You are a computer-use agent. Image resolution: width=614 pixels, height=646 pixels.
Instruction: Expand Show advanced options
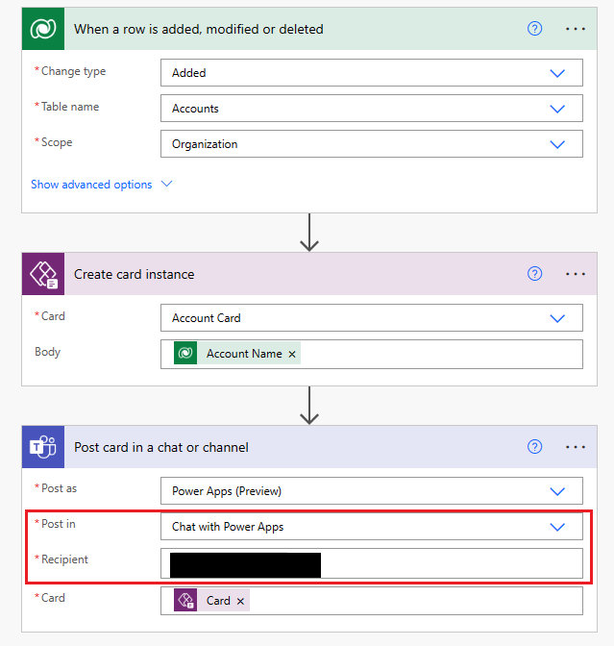[91, 185]
